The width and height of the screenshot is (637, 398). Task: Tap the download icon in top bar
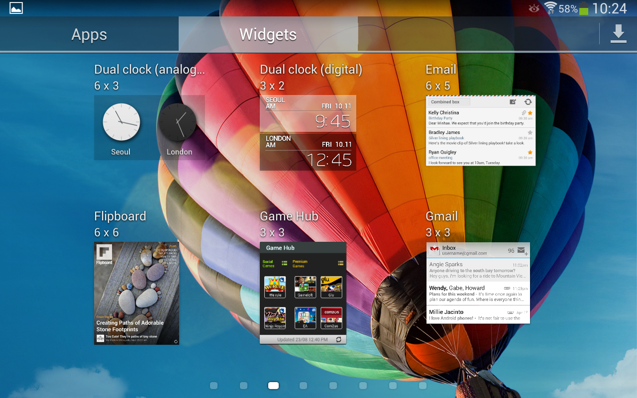point(618,34)
